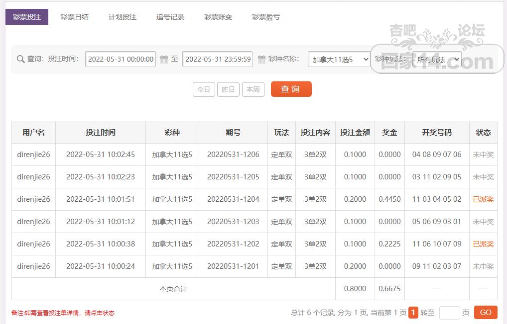
Task: Click 已派奖 status for period 20220531-1204
Action: 483,199
